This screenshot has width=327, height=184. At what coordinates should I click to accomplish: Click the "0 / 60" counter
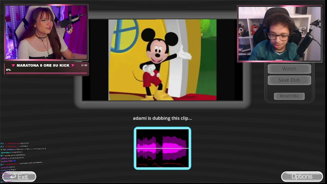point(84,65)
